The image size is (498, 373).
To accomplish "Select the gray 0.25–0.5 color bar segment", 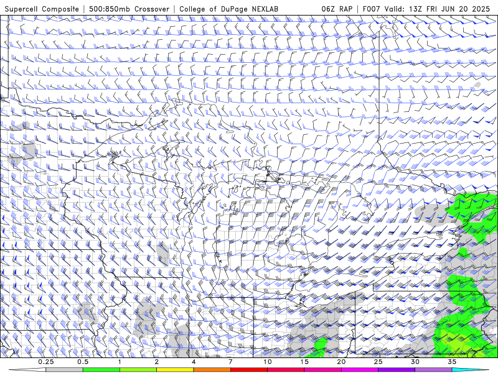I will (x=65, y=370).
